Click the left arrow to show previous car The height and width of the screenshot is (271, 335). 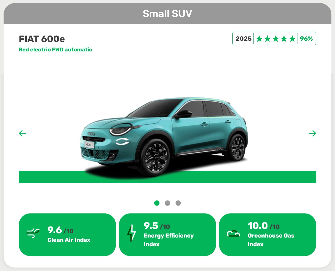(x=23, y=133)
